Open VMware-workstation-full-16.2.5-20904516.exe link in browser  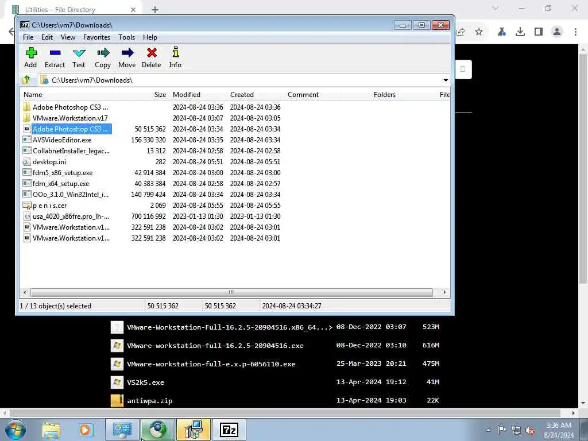215,345
